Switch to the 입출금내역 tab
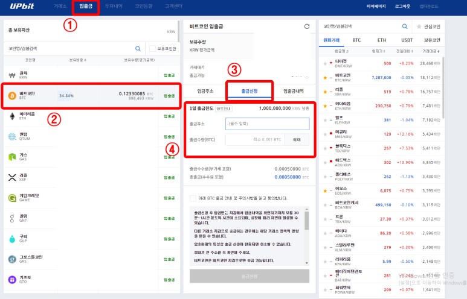This screenshot has width=467, height=299. [x=294, y=91]
